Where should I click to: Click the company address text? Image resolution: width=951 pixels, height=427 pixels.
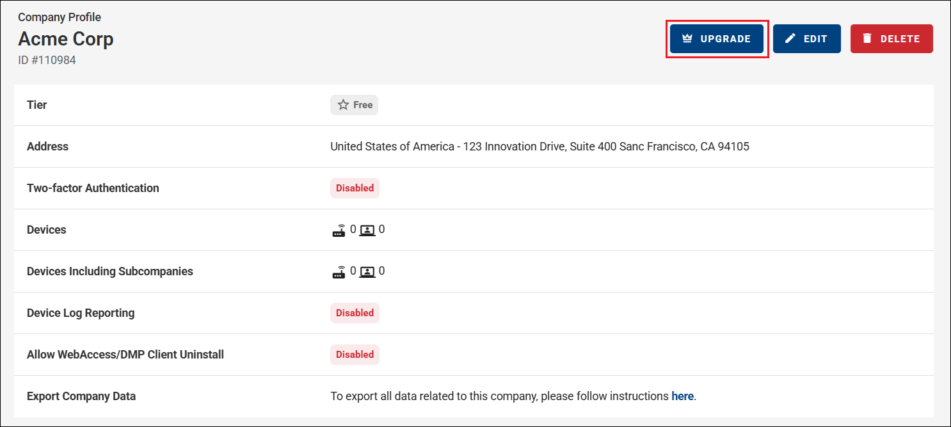(x=539, y=147)
